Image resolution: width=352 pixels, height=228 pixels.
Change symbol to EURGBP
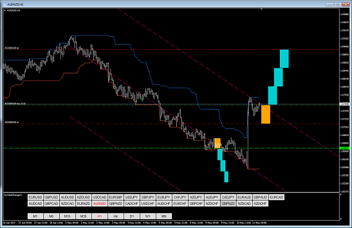point(115,197)
